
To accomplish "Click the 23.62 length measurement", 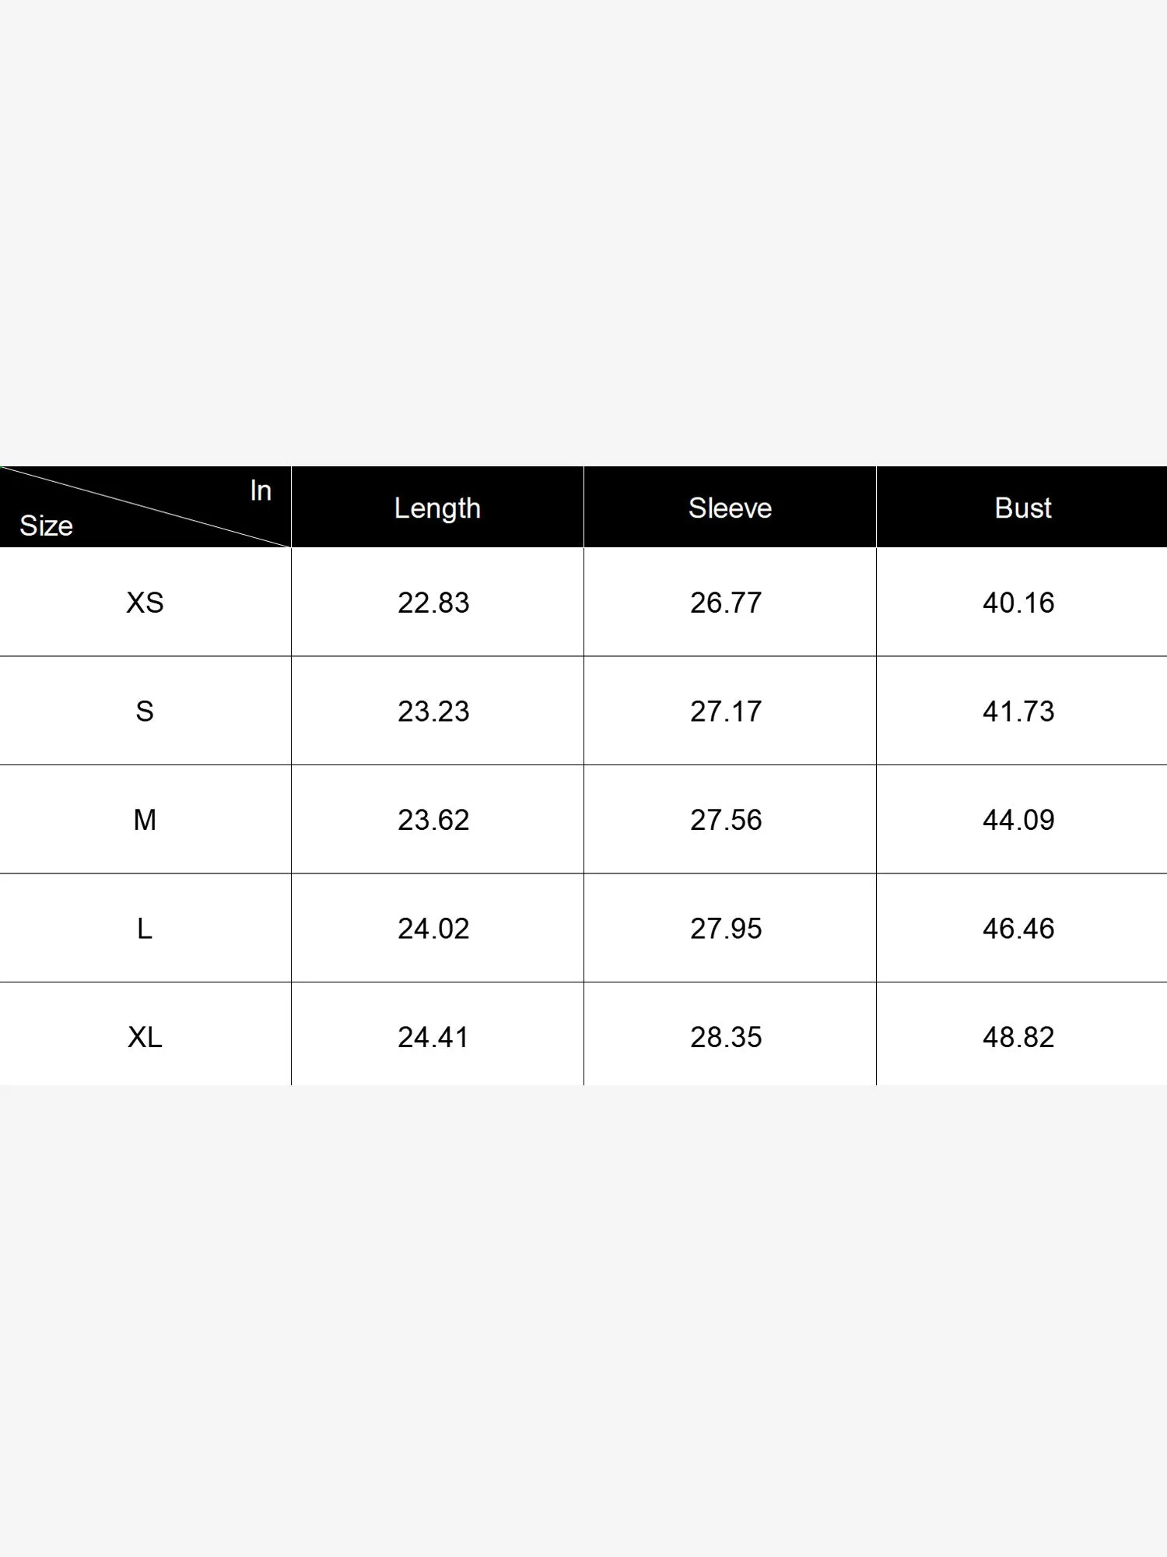I will click(433, 820).
